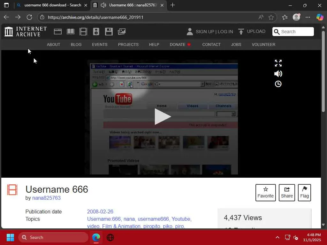Click the Flag button
Viewport: 327px width, 245px height.
pos(304,192)
